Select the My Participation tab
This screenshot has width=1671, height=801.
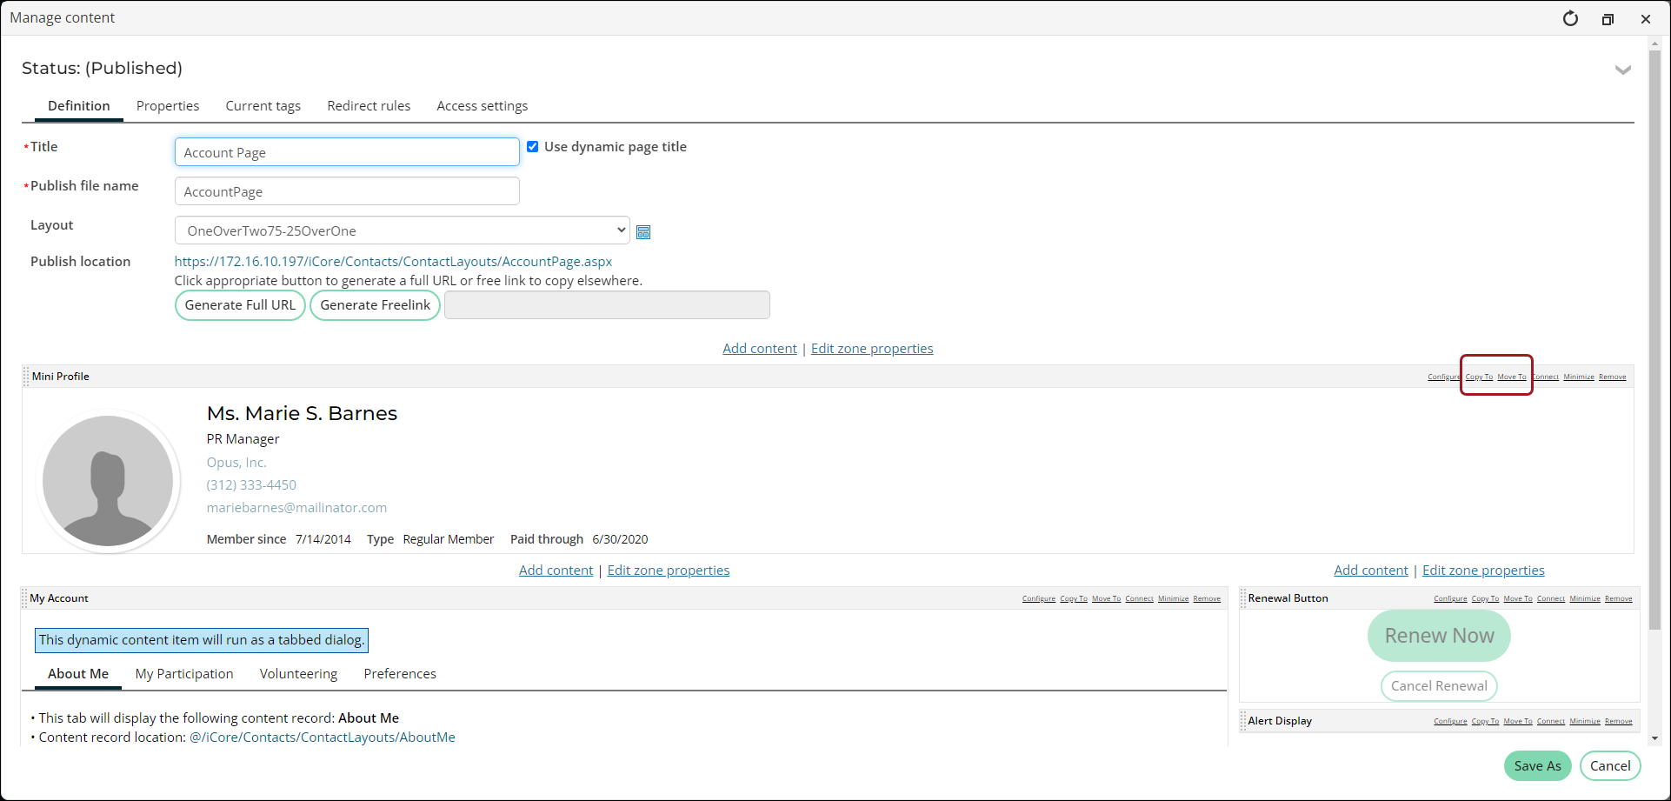click(x=184, y=674)
